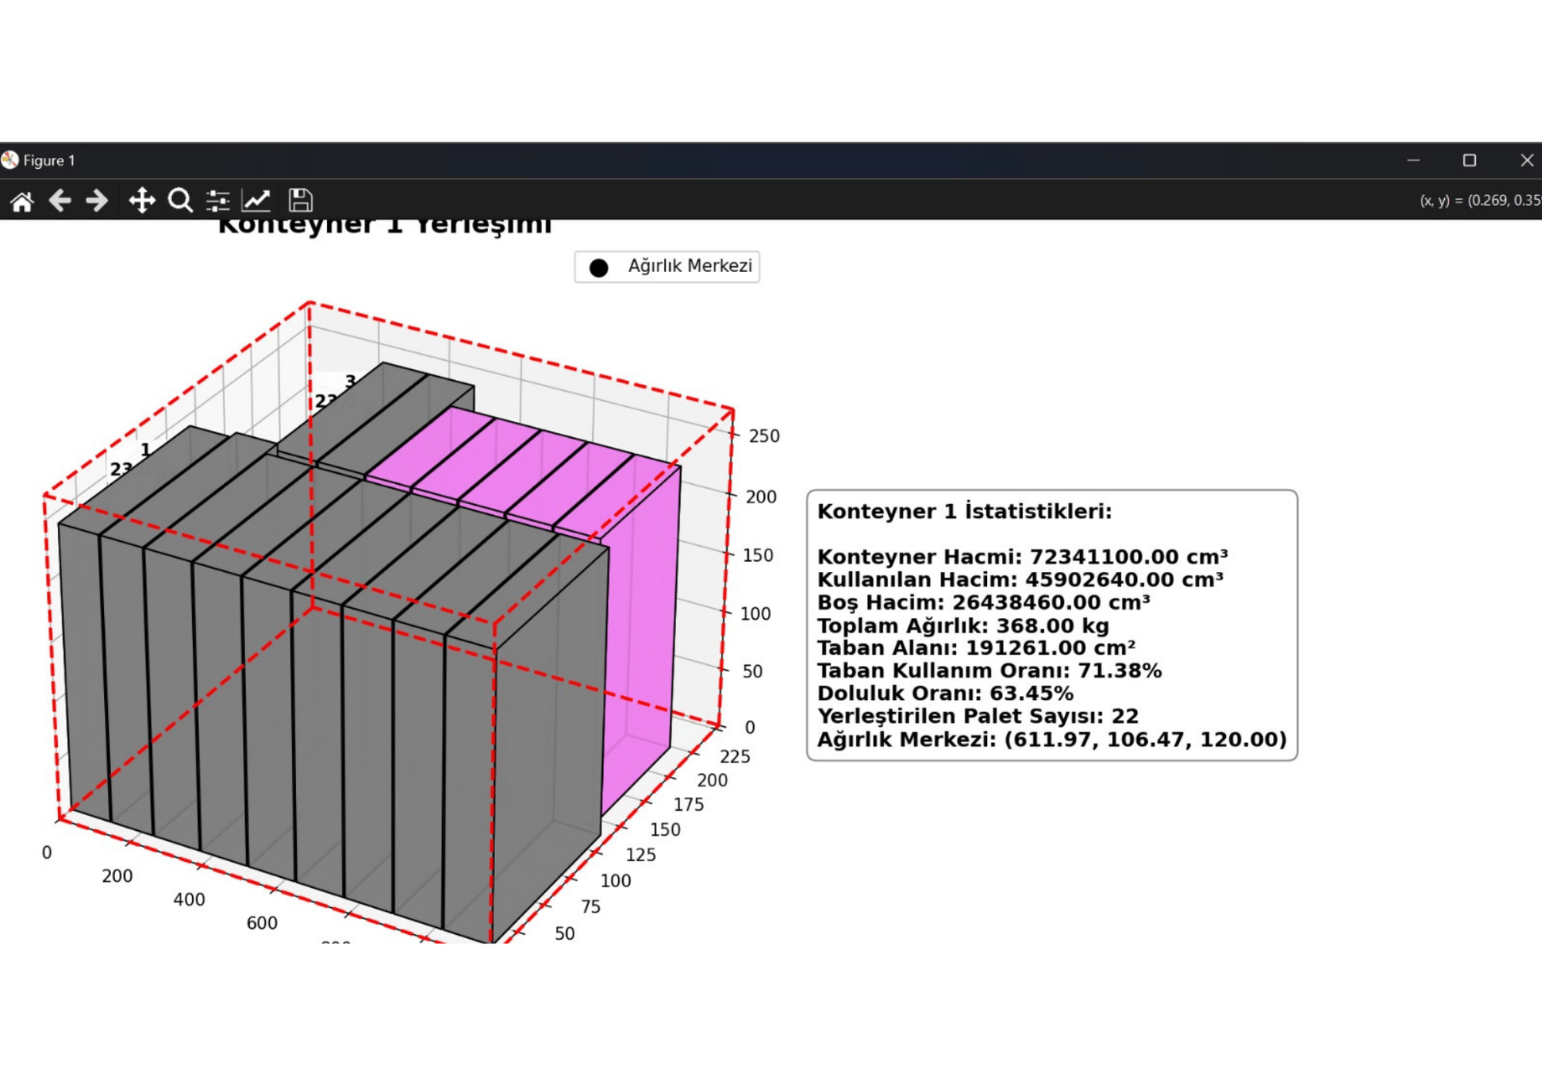This screenshot has width=1542, height=1086.
Task: Click the cursor coordinate readout in toolbar
Action: [1480, 200]
